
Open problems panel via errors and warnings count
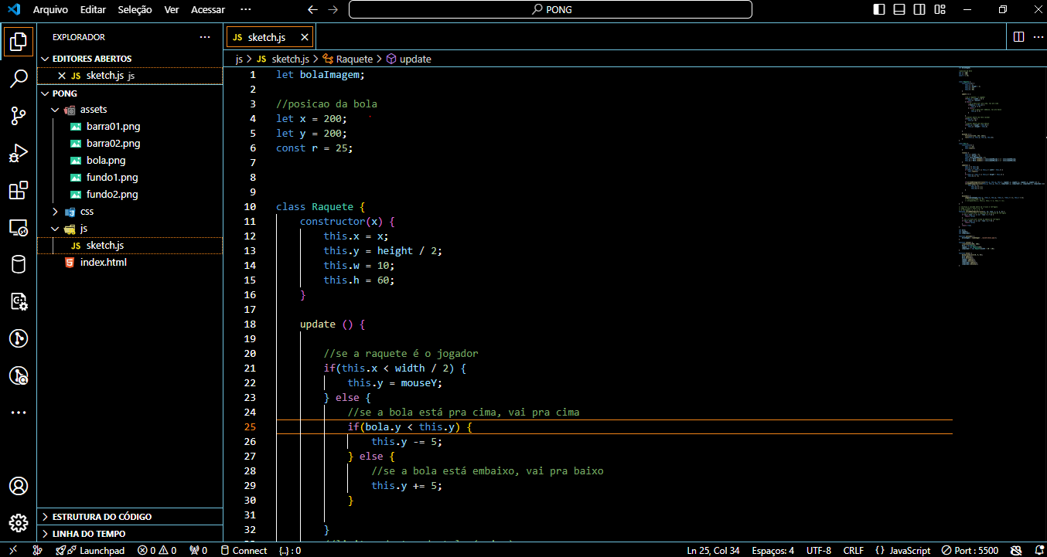click(157, 550)
